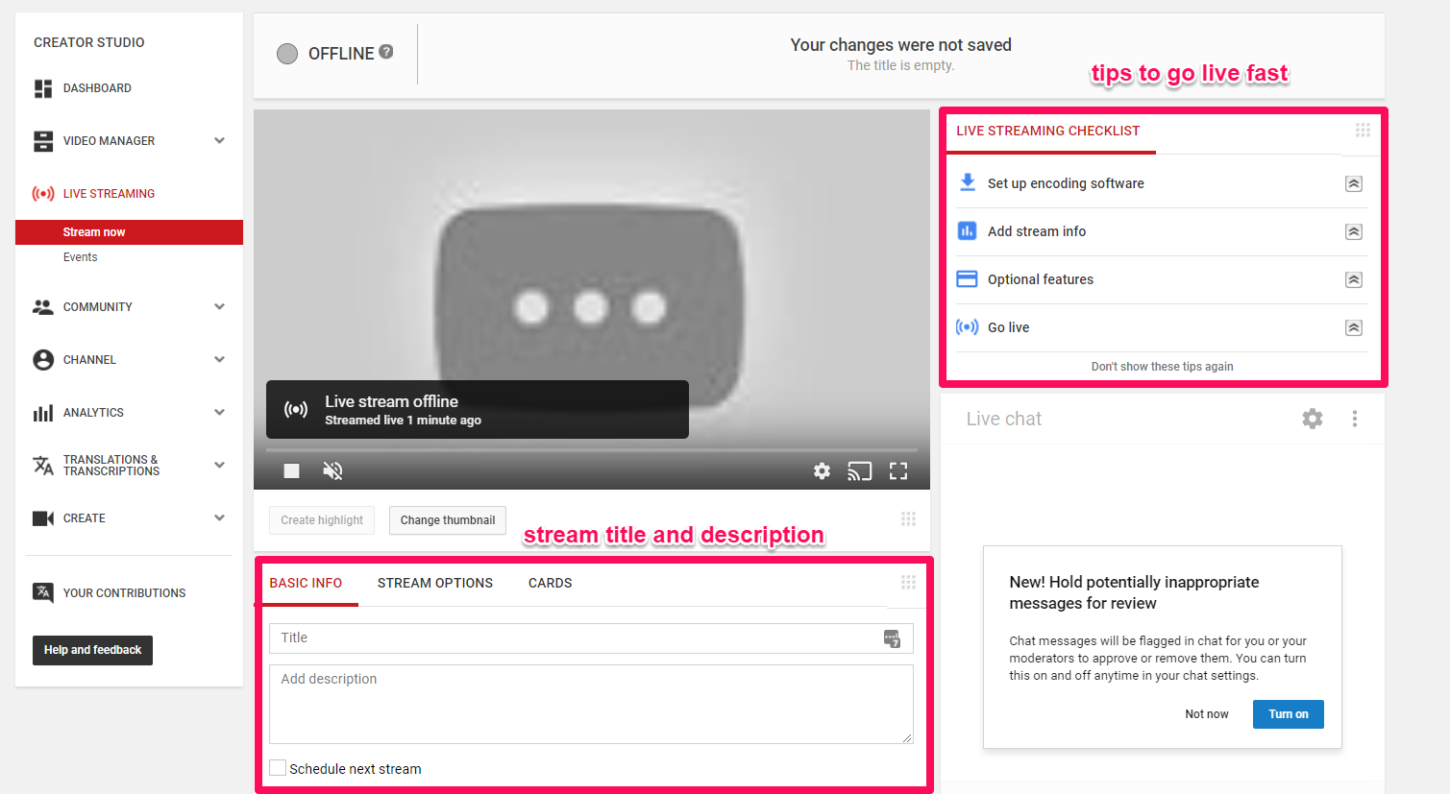The image size is (1450, 794).
Task: Expand the Analytics menu chevron
Action: pyautogui.click(x=219, y=413)
